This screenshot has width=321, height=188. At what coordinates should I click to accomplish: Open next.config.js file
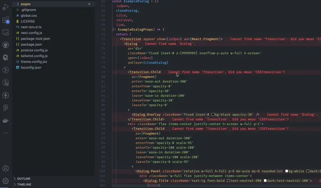[x=31, y=33]
